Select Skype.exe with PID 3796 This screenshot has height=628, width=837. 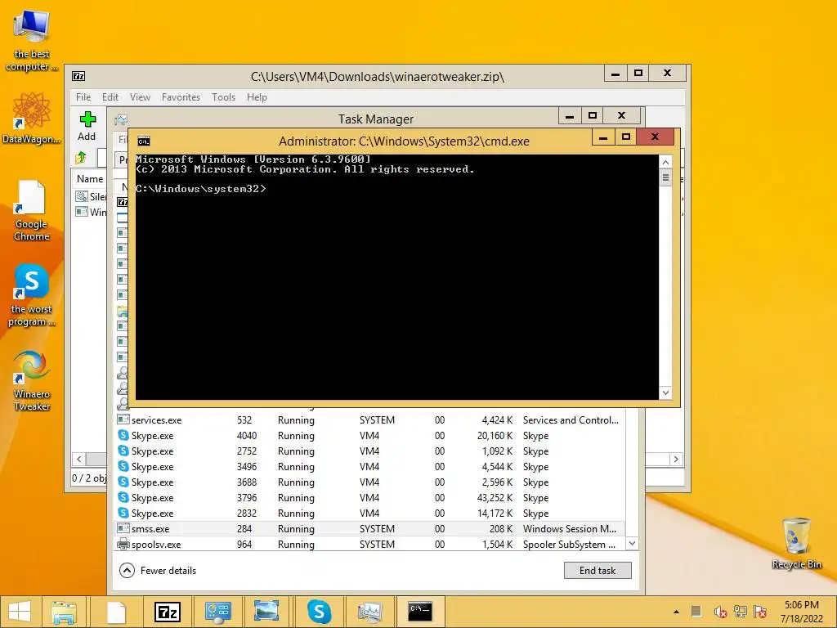click(369, 498)
